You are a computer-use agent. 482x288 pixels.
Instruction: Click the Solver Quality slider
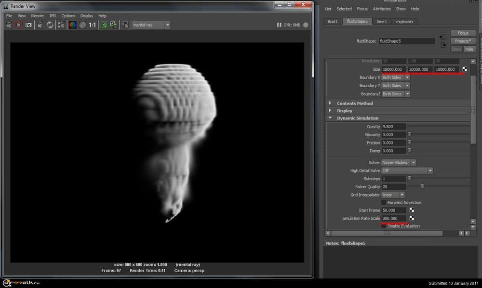tap(422, 186)
